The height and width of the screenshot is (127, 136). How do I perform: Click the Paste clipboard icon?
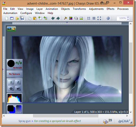click(35, 18)
